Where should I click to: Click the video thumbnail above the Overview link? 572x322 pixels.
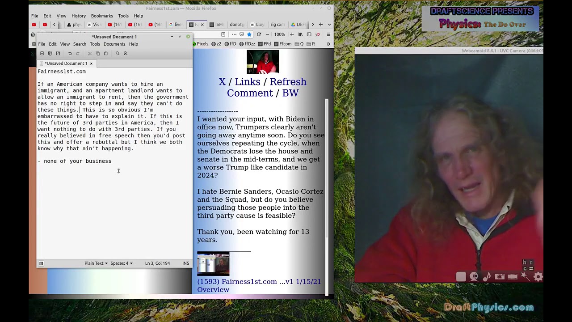(213, 264)
